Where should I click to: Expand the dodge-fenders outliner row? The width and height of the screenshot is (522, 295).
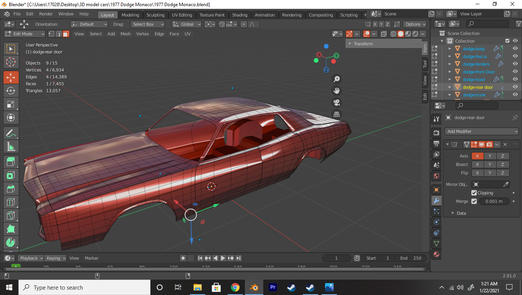(450, 64)
